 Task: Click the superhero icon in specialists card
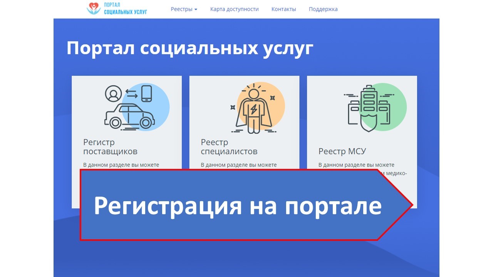tap(253, 110)
